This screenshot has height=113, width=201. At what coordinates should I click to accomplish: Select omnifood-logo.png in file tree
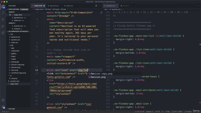[x=19, y=73]
